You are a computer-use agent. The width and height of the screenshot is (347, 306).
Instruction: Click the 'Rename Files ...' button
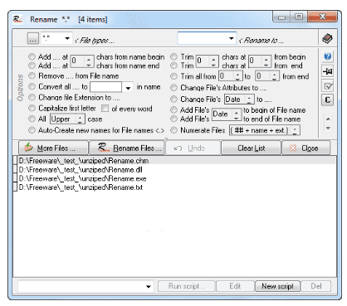pyautogui.click(x=127, y=148)
